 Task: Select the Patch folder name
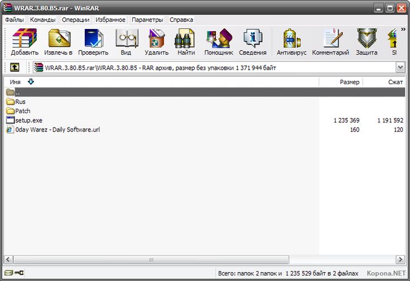23,111
